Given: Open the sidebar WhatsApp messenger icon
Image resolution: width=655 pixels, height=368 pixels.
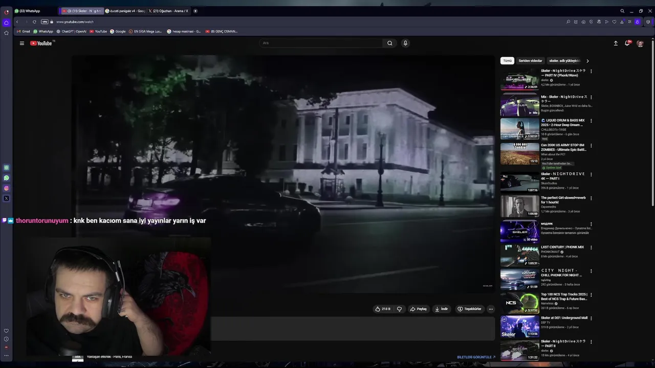Looking at the screenshot, I should pos(6,178).
